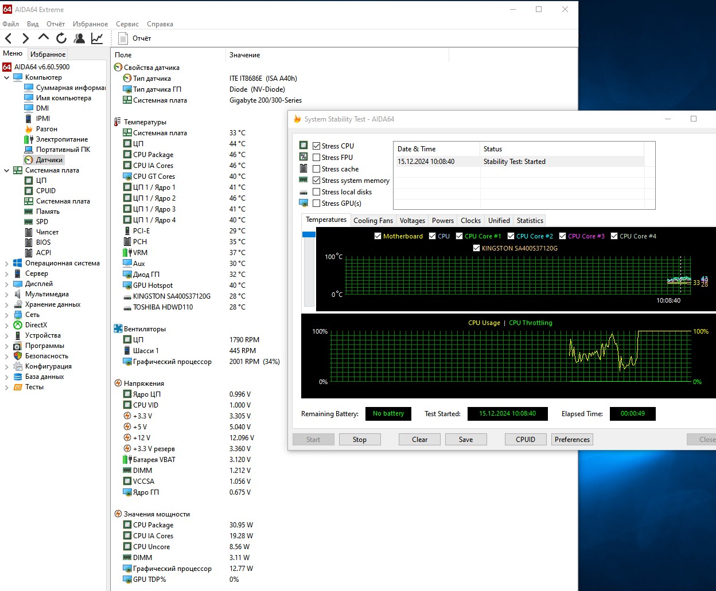Viewport: 716px width, 591px height.
Task: Toggle the Stress GPU(s) checkbox
Action: (316, 203)
